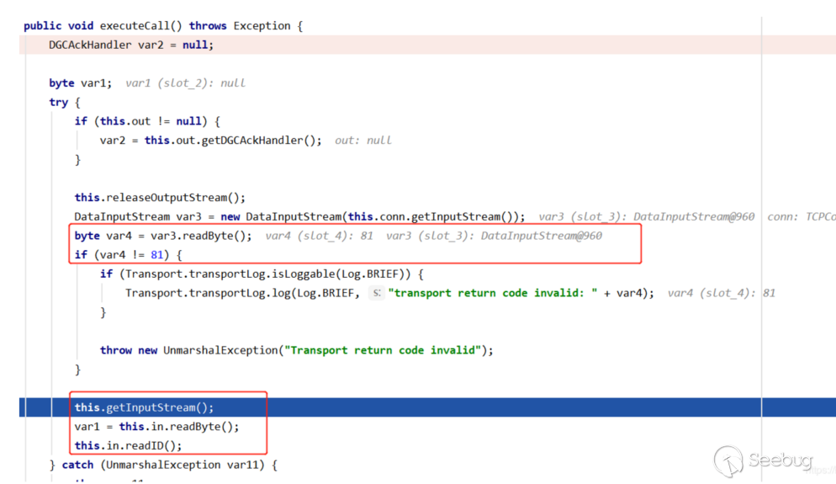Click the hint 'var4 (slot_4): 81' after readByte
This screenshot has height=484, width=836.
319,236
